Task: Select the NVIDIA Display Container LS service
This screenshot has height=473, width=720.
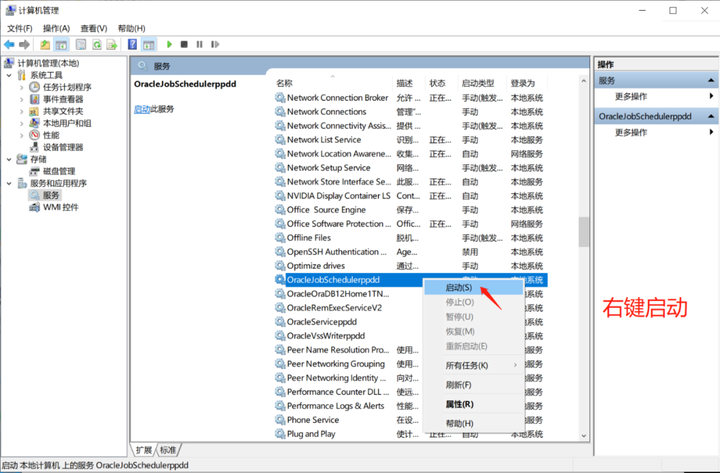Action: [409, 196]
